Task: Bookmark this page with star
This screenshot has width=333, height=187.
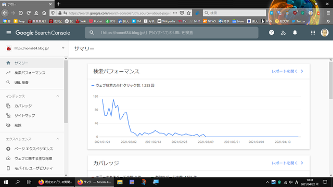Action: pyautogui.click(x=188, y=13)
